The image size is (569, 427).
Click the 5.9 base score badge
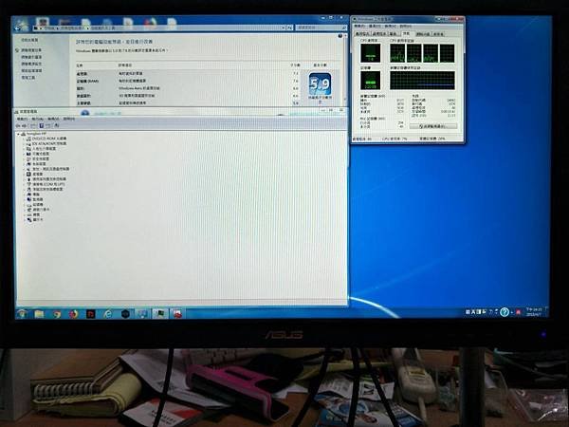[320, 84]
